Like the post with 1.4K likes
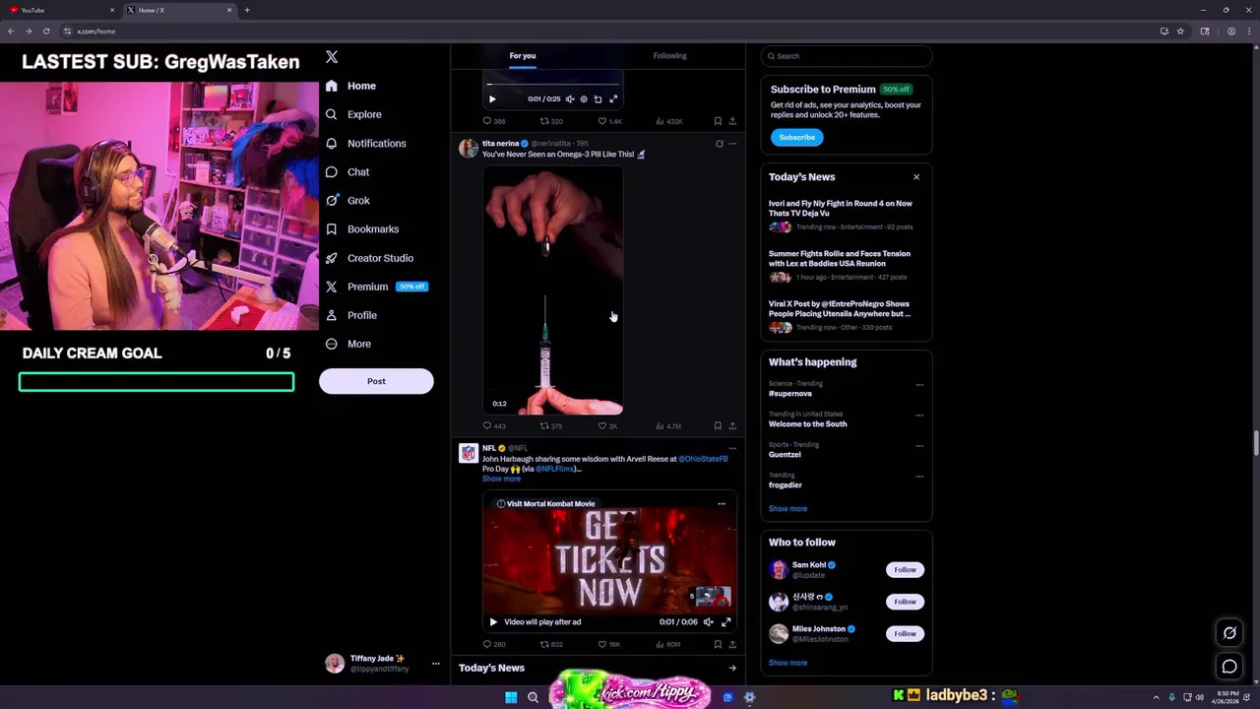The image size is (1260, 709). click(610, 121)
